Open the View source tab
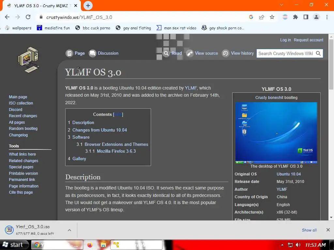Screen dimensions: 334x250 coord(202,53)
